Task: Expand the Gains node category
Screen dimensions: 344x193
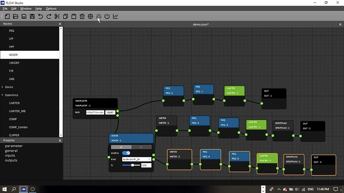Action: [x=3, y=87]
